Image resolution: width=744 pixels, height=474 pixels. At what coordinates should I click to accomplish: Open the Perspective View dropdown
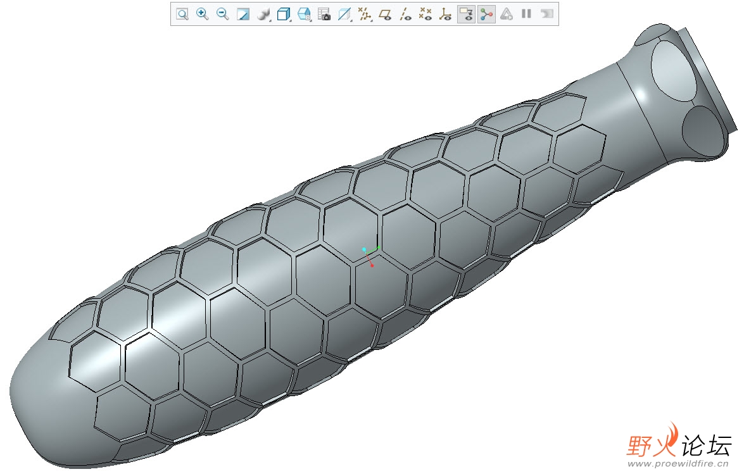click(344, 14)
